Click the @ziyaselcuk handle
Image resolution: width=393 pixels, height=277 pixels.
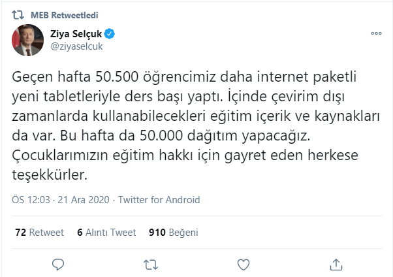tap(77, 46)
